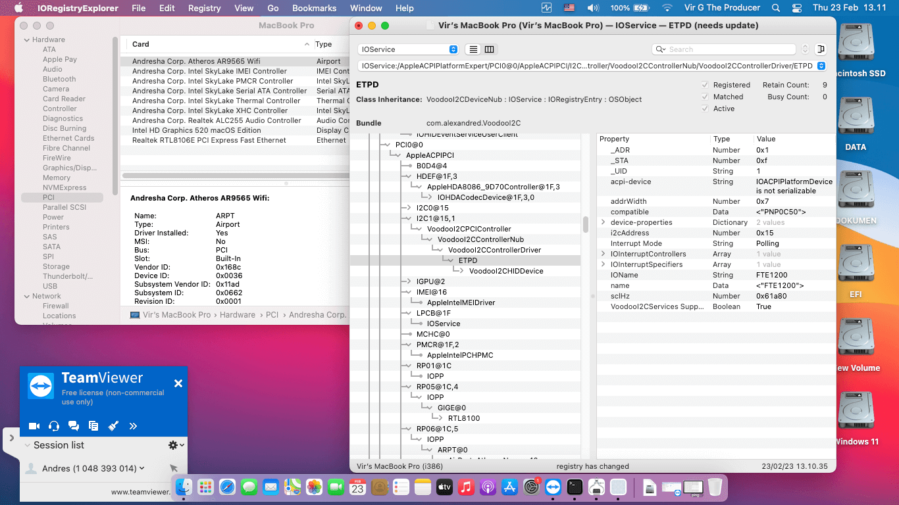The height and width of the screenshot is (505, 899).
Task: Switch to column browser view
Action: [489, 49]
